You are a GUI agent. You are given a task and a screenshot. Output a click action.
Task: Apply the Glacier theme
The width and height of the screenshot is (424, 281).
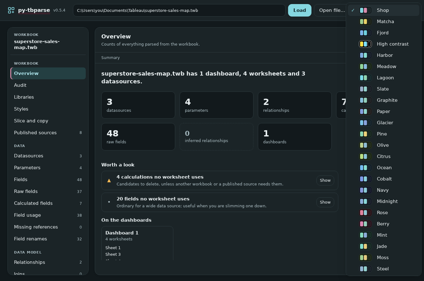383,123
